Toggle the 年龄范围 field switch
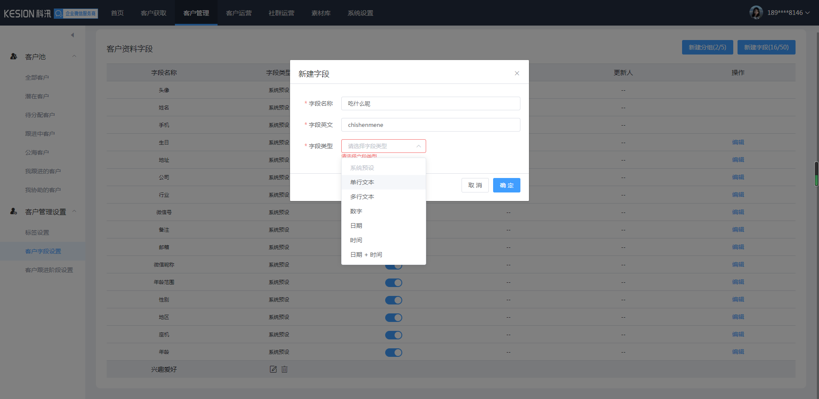The width and height of the screenshot is (819, 399). 393,283
